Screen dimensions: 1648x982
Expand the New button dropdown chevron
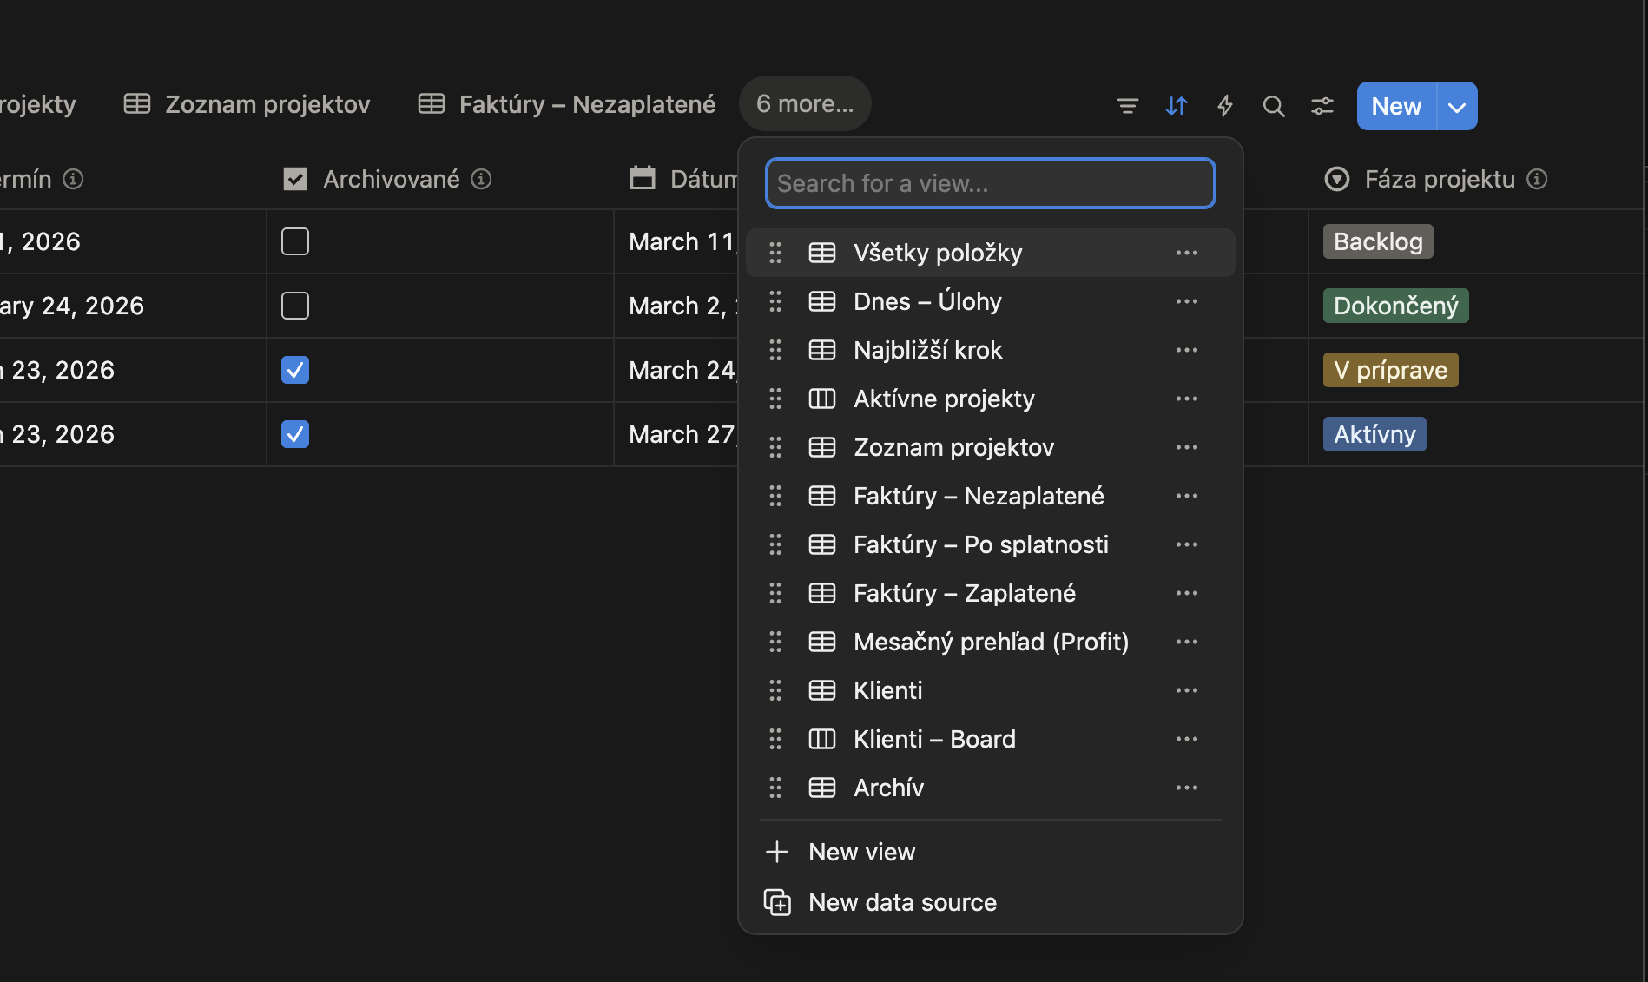click(x=1455, y=105)
